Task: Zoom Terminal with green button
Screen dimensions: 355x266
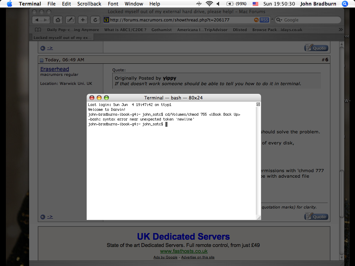Action: coord(106,97)
